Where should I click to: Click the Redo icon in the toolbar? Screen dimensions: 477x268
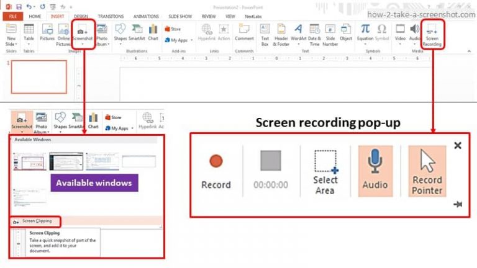pyautogui.click(x=43, y=7)
